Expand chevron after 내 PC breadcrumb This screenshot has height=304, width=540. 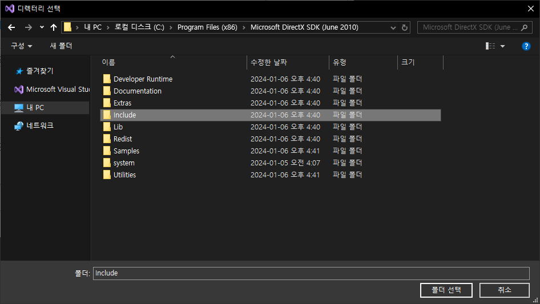[108, 27]
